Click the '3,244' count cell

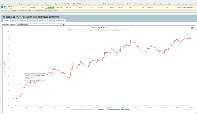click(x=22, y=7)
